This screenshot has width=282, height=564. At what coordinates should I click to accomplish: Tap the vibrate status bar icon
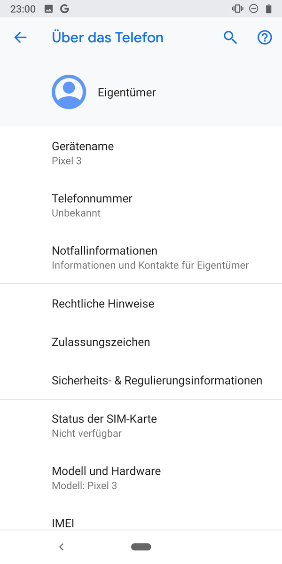pyautogui.click(x=237, y=8)
